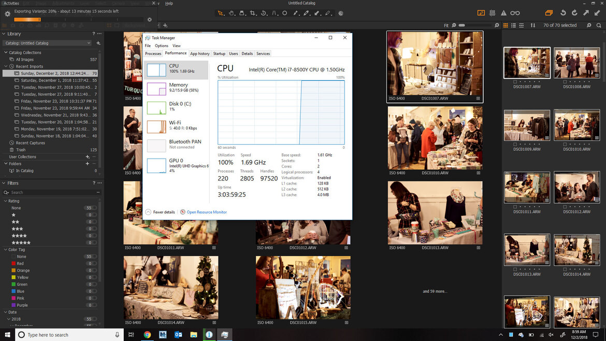The height and width of the screenshot is (341, 606).
Task: Select the pointer cursor tool in Capture One
Action: coord(220,13)
